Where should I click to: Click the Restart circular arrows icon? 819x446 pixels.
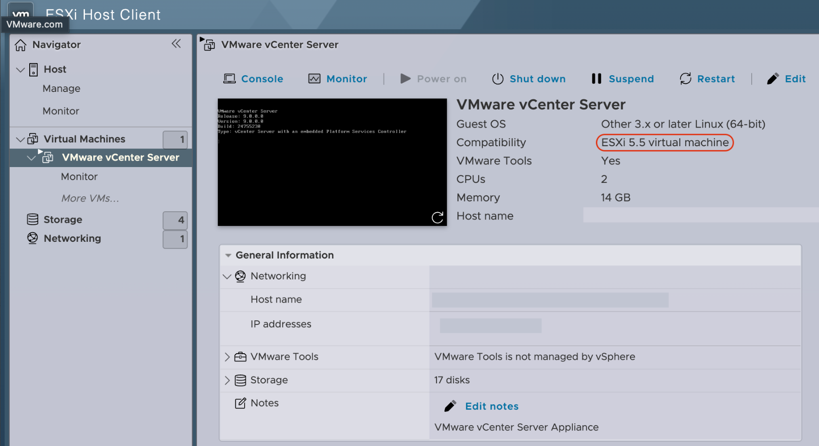(686, 79)
